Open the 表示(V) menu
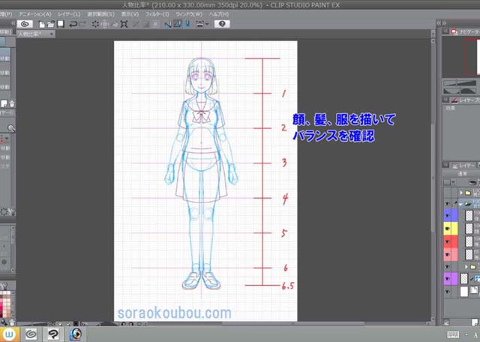 click(x=130, y=14)
